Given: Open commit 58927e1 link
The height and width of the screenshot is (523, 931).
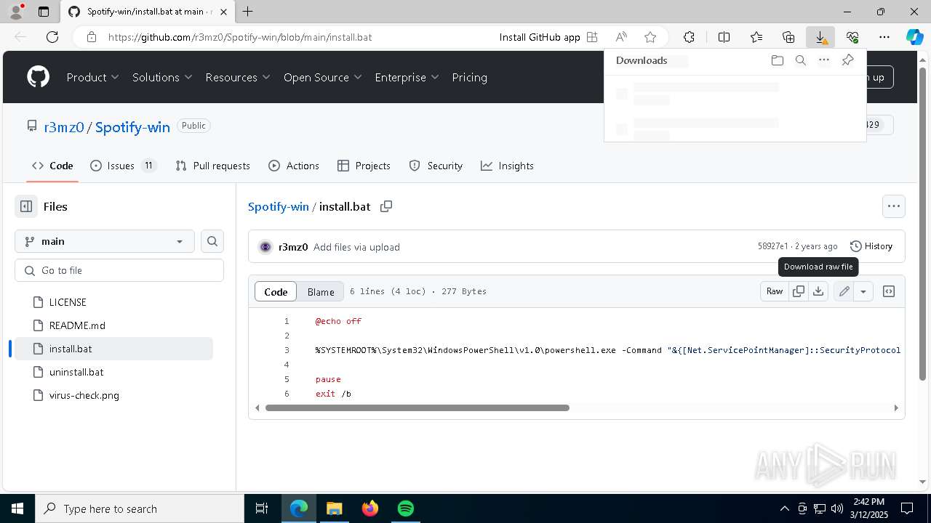Looking at the screenshot, I should 772,246.
